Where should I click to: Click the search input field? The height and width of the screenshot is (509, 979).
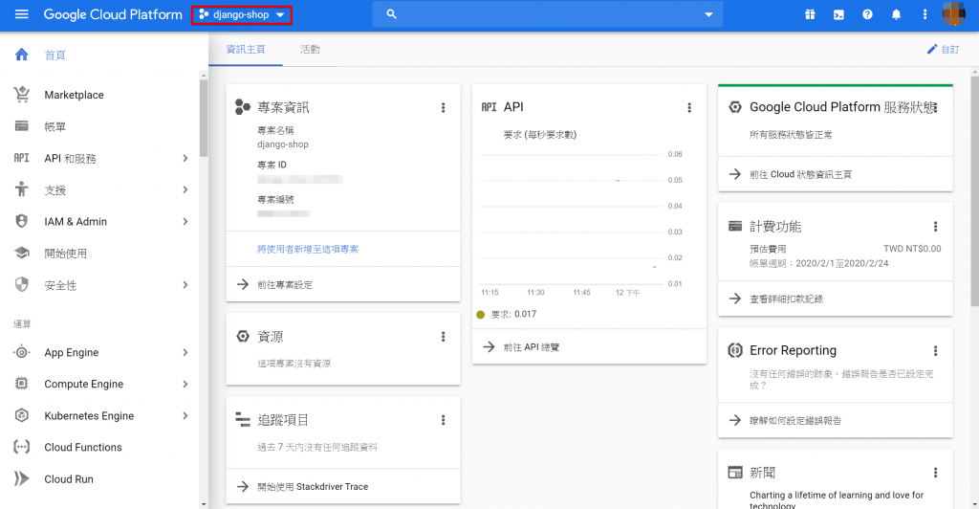pyautogui.click(x=550, y=14)
